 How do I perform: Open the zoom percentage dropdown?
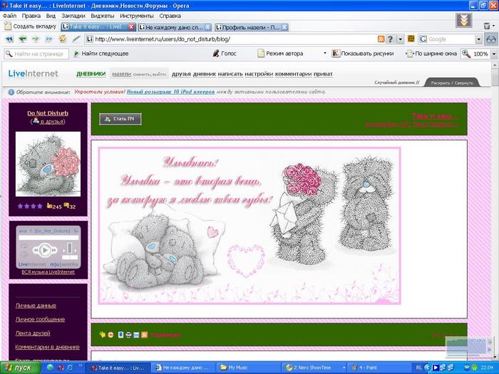(x=494, y=53)
